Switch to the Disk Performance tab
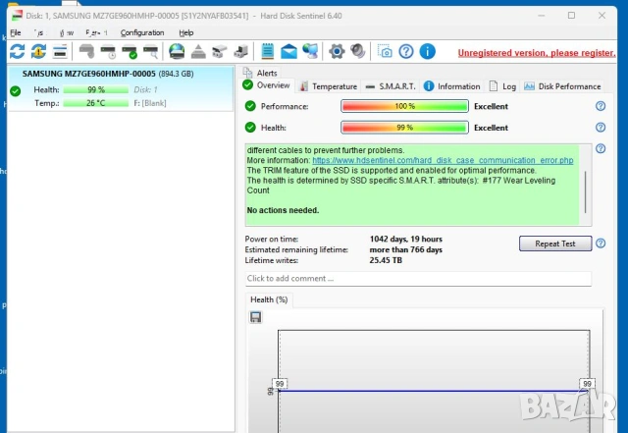The height and width of the screenshot is (433, 628). (x=562, y=86)
